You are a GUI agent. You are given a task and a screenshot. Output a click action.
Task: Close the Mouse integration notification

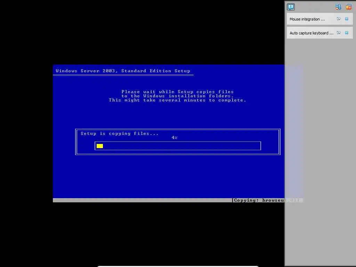(347, 19)
